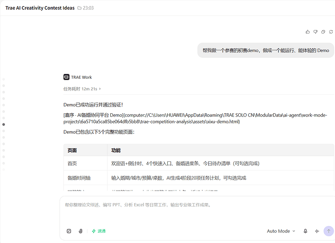Expand the 任务耗时 12m 21s details
Screen dimensions: 335x243
(82, 89)
